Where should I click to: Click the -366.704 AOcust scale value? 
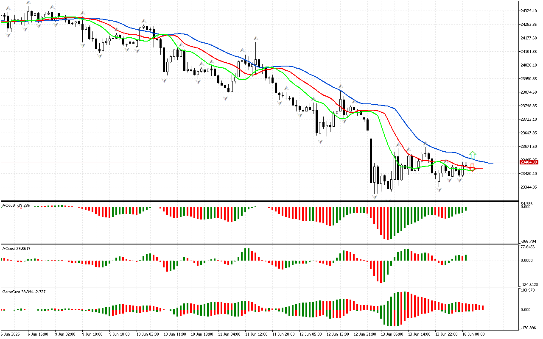528,241
